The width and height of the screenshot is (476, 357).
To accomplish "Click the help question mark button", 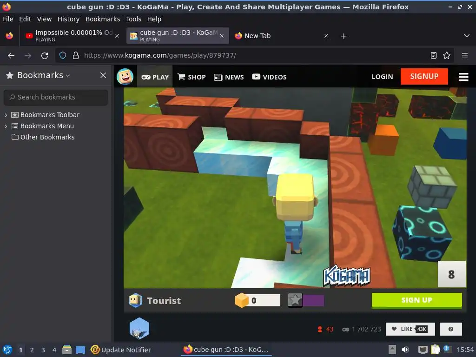I will coord(451,329).
